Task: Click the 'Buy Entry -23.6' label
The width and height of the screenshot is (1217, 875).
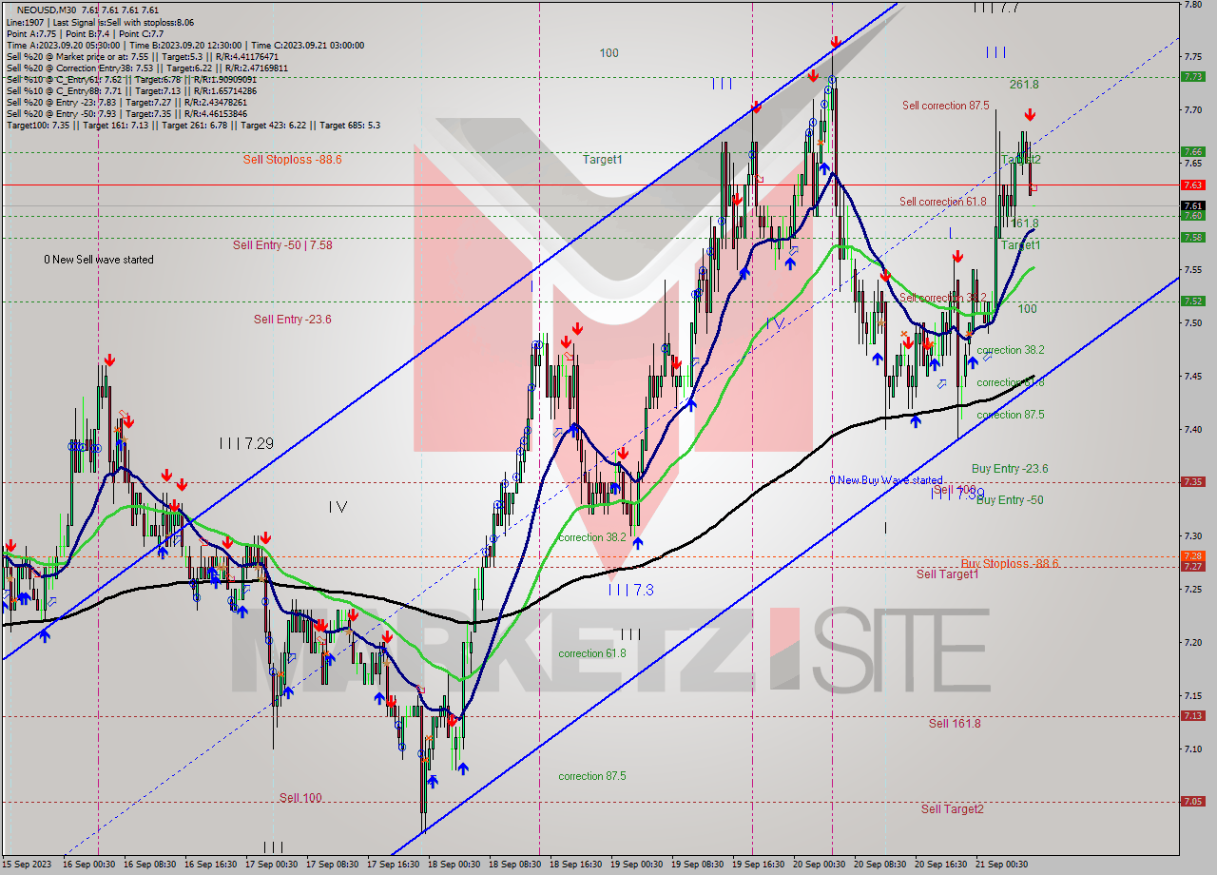Action: 1010,469
